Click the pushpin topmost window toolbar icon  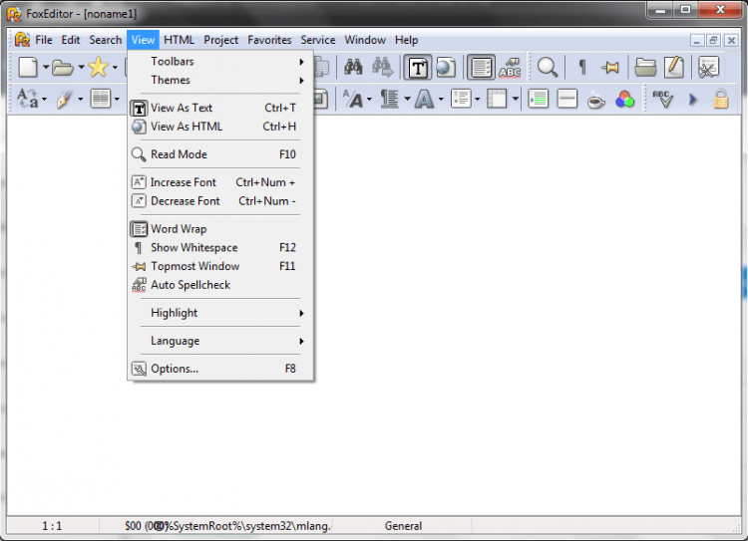tap(610, 68)
